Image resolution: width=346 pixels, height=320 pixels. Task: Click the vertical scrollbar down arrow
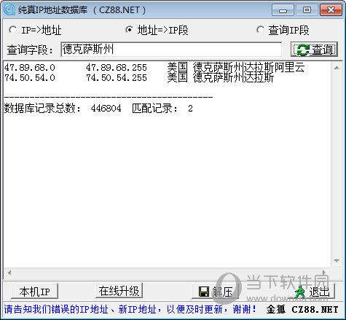pyautogui.click(x=337, y=261)
